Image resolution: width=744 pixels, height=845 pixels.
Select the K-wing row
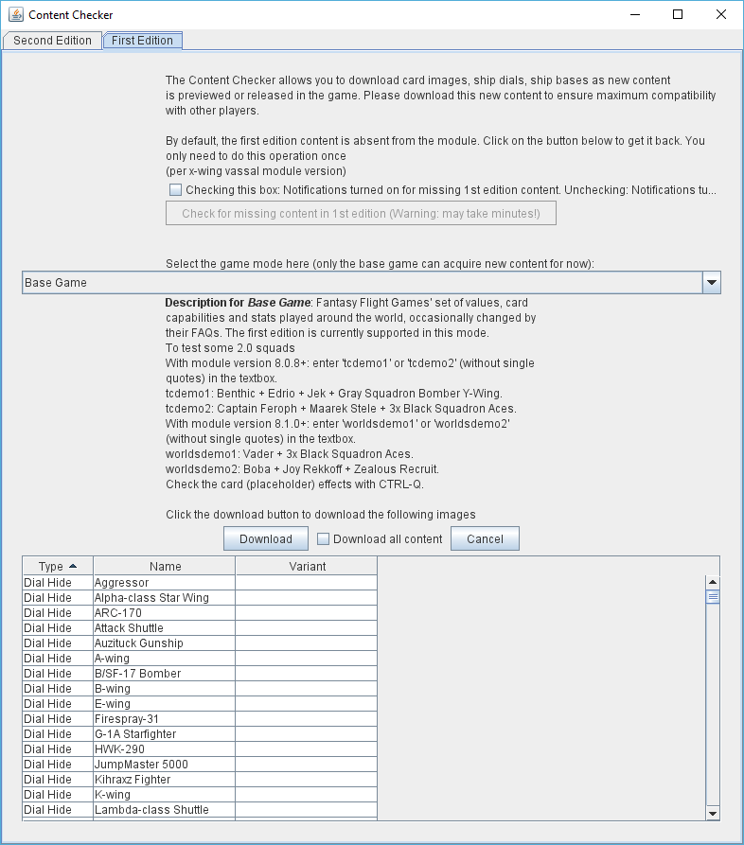click(200, 794)
